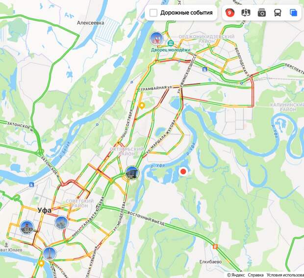Open the cathedral photo below Советский район
Viewport: 304px width, 278px height.
(61, 223)
